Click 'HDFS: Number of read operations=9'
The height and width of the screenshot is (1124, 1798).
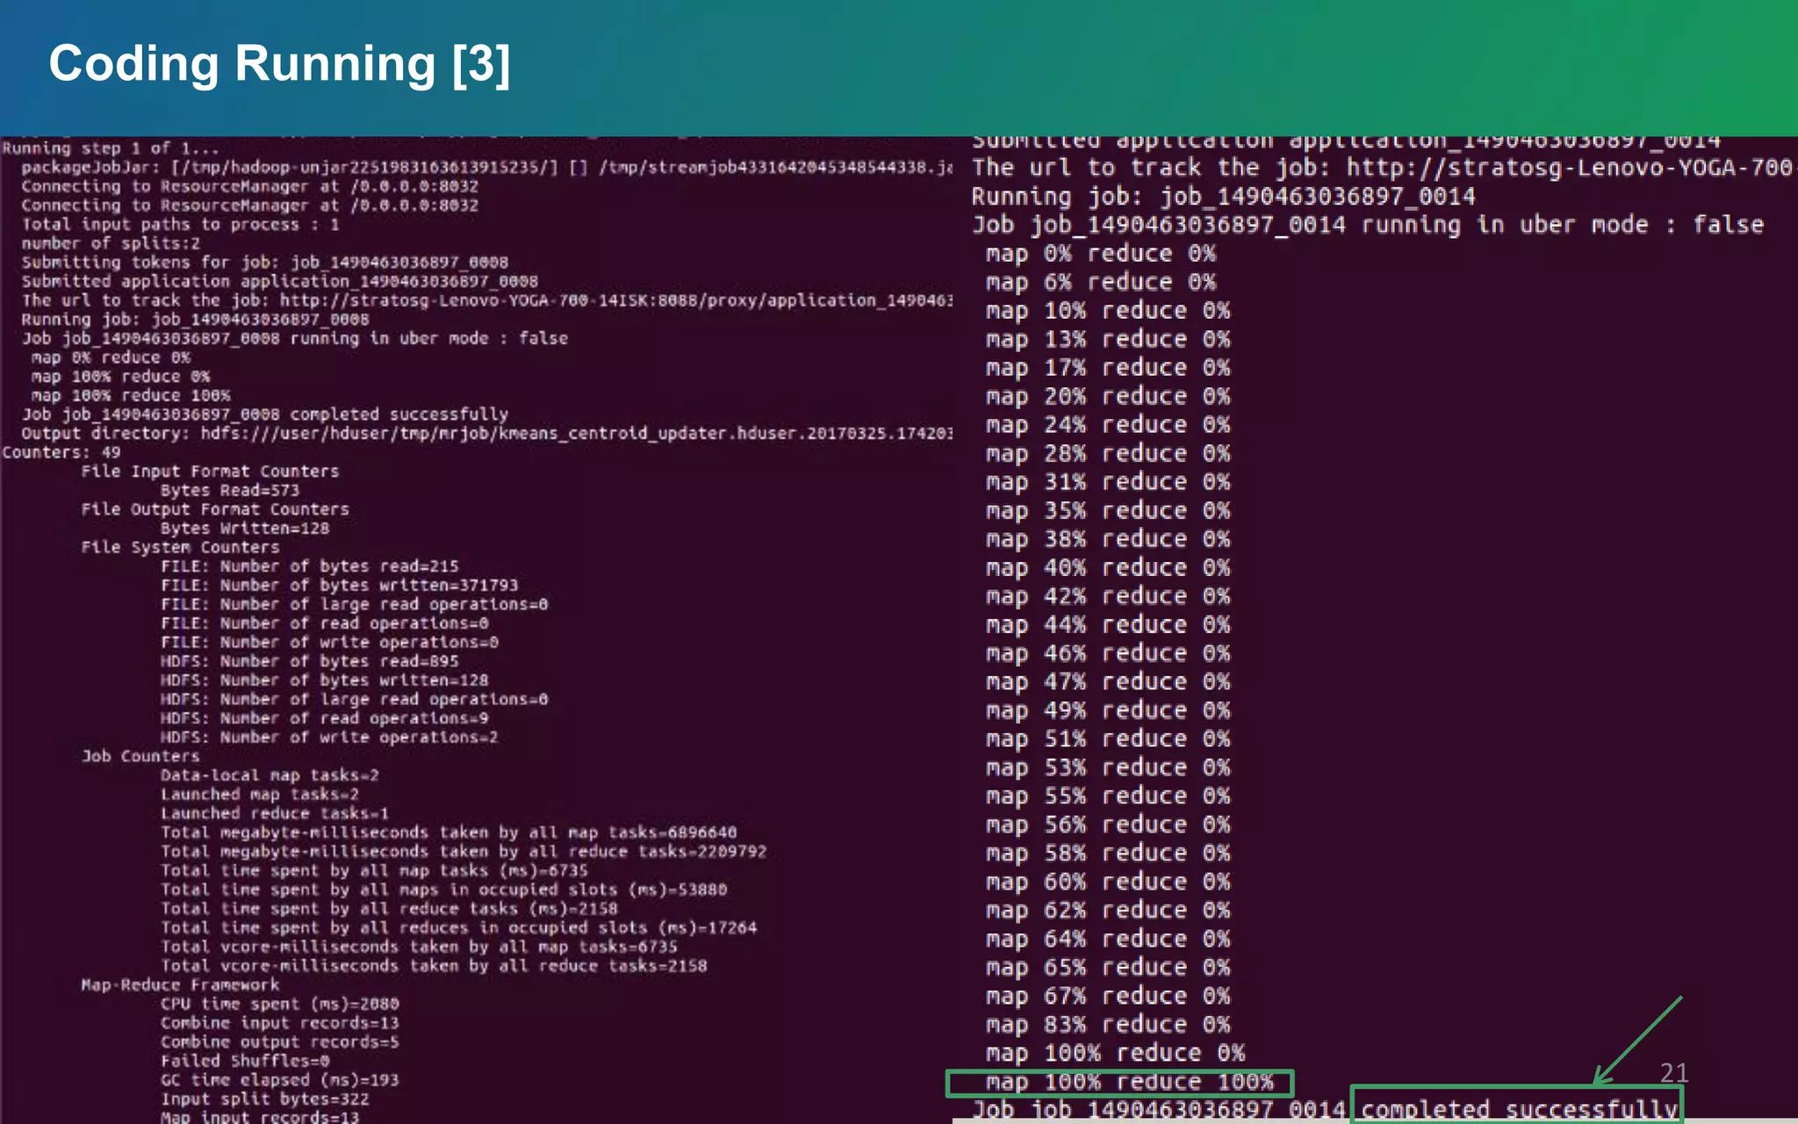[324, 718]
